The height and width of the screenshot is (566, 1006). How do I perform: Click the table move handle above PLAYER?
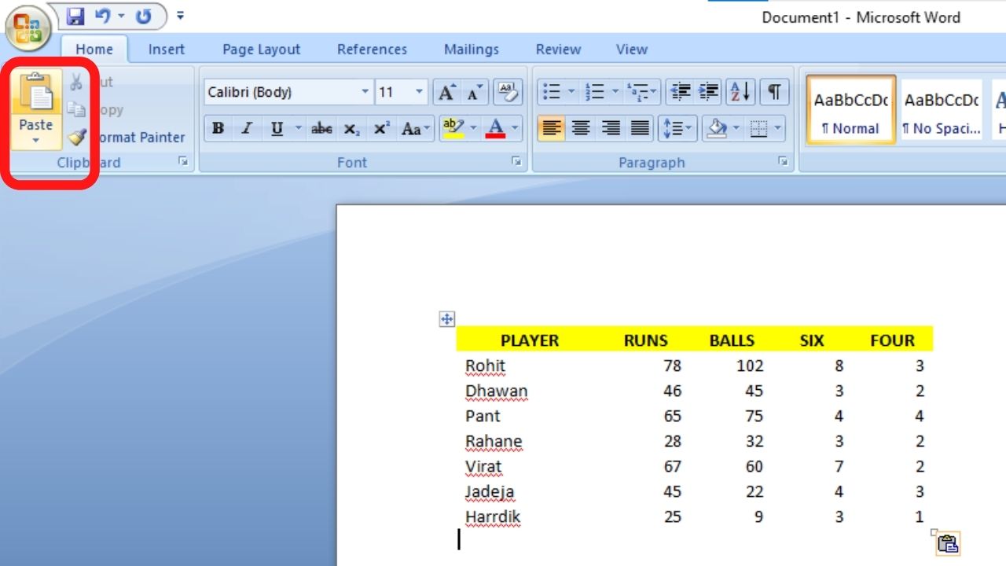pos(446,319)
